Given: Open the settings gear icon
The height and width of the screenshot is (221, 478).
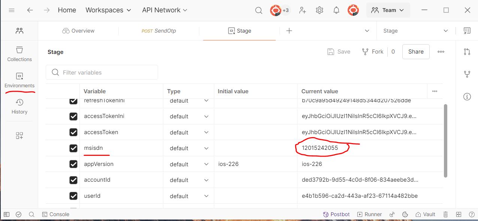Looking at the screenshot, I should [320, 10].
